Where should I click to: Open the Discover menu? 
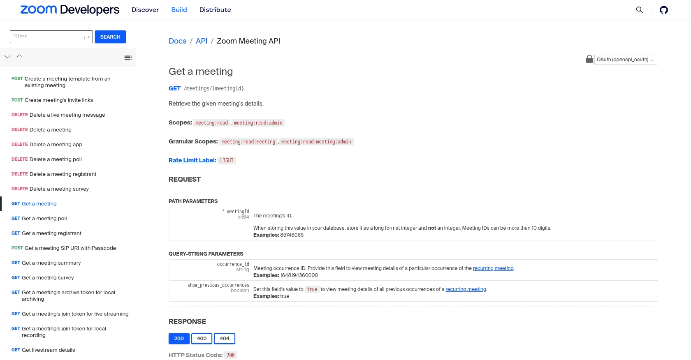pos(145,10)
